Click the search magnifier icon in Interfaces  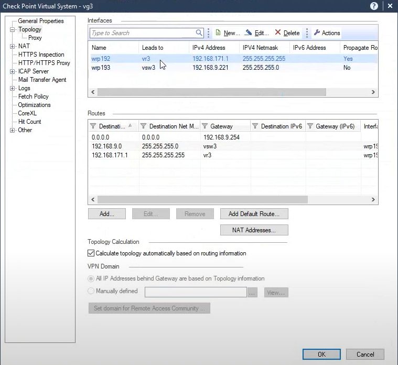199,33
